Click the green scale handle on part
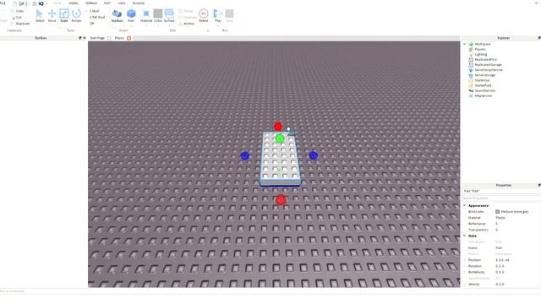Image resolution: width=541 pixels, height=304 pixels. pos(280,138)
